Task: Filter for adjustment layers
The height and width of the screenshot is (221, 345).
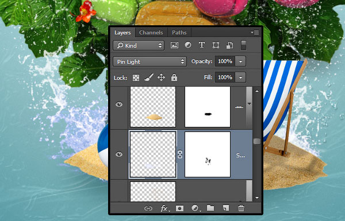Action: pos(188,45)
